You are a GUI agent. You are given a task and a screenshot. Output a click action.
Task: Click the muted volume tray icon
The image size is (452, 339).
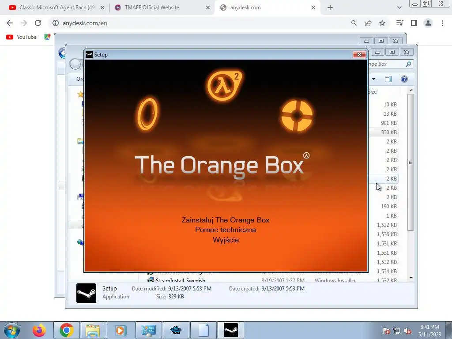point(407,331)
